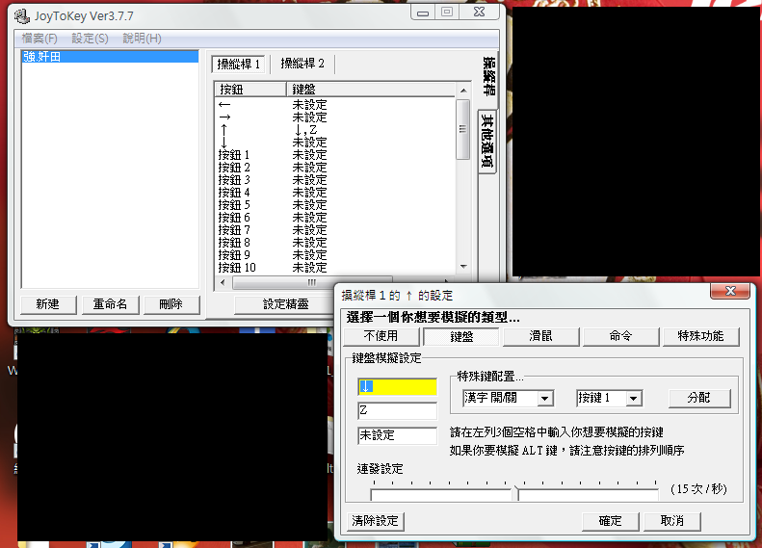Open the 設定精靈 wizard button

click(285, 304)
